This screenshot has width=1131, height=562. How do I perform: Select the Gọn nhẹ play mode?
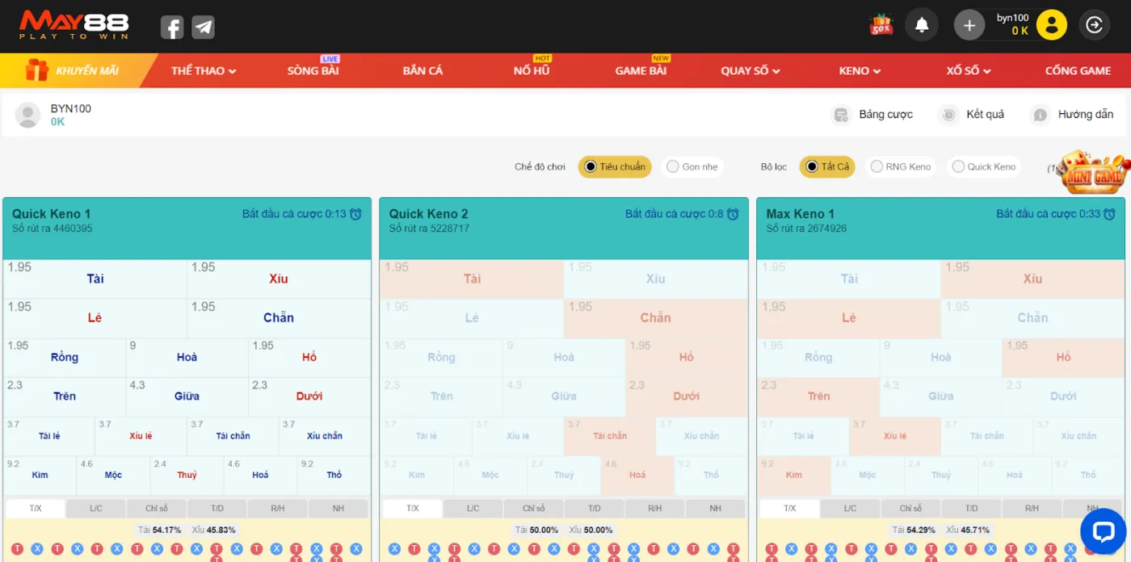click(x=692, y=167)
